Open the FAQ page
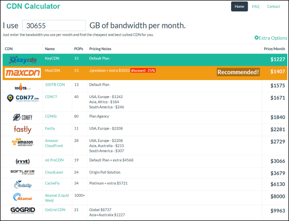The height and width of the screenshot is (221, 289). click(255, 7)
